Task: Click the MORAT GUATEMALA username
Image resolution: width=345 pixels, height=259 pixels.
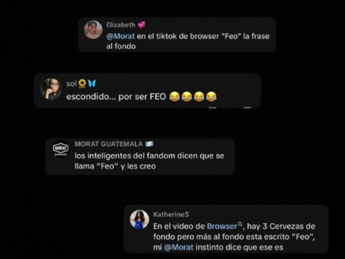Action: [x=109, y=144]
